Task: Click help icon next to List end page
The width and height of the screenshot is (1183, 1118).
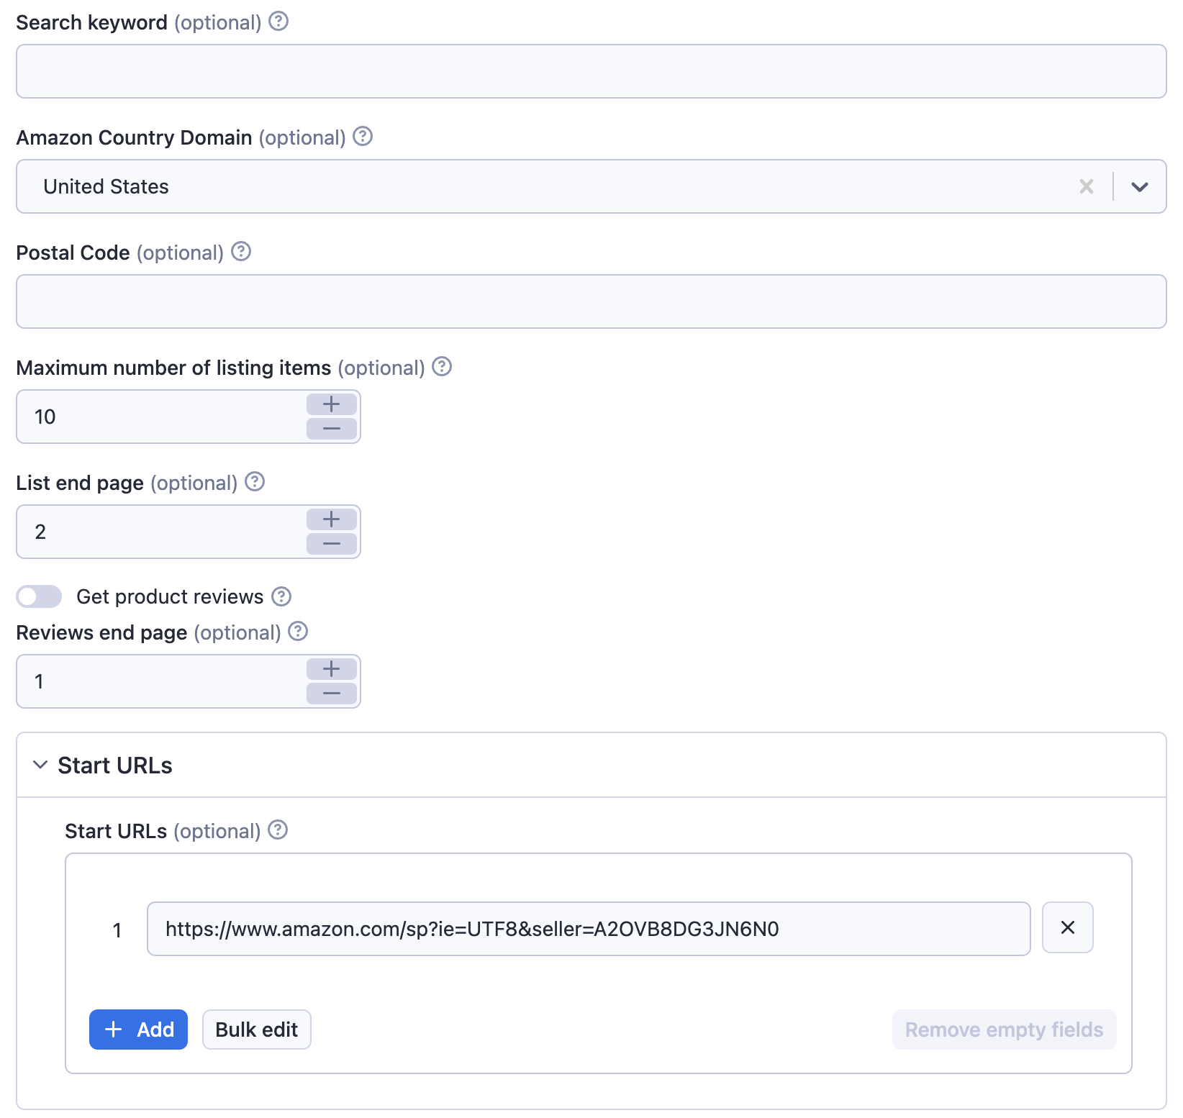Action: [255, 482]
